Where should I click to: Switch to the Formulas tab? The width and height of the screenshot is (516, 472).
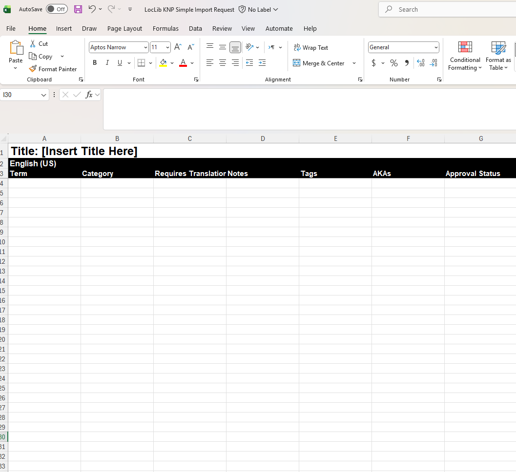pyautogui.click(x=165, y=29)
